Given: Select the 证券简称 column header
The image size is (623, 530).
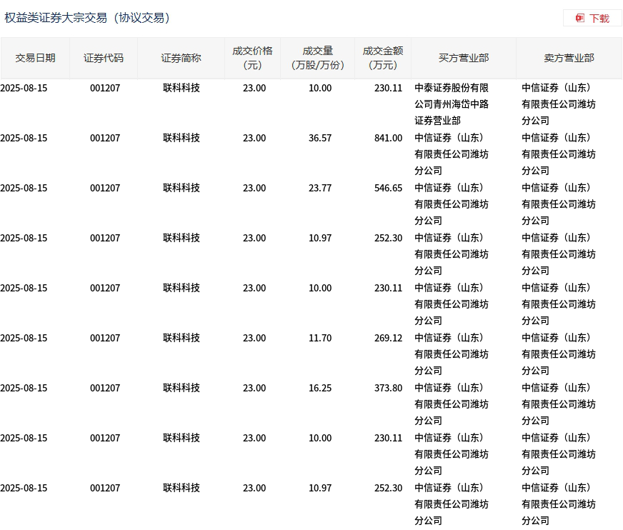Looking at the screenshot, I should 181,58.
